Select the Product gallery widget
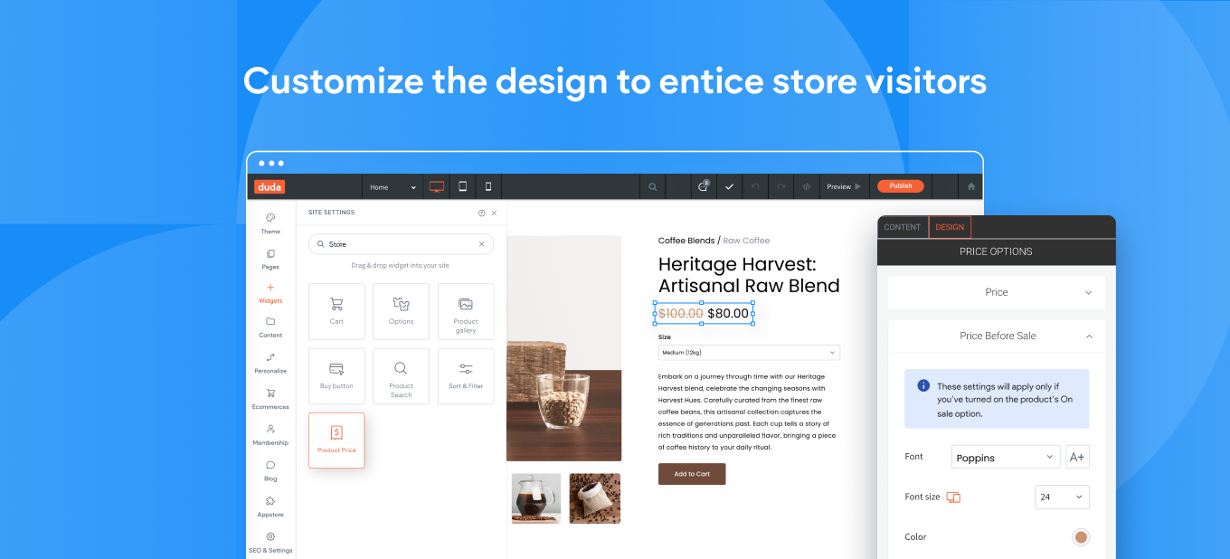Image resolution: width=1230 pixels, height=559 pixels. [466, 311]
